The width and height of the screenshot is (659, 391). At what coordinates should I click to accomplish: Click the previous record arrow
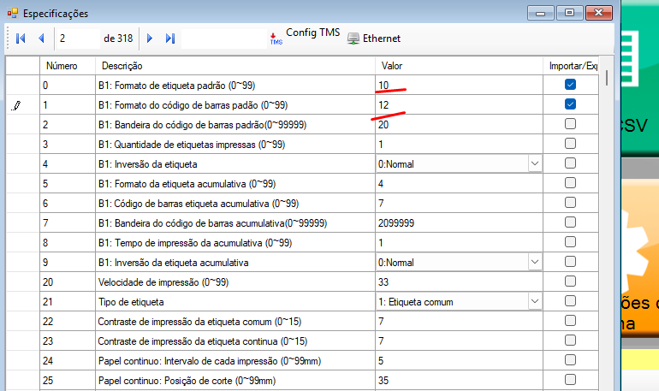click(x=40, y=39)
